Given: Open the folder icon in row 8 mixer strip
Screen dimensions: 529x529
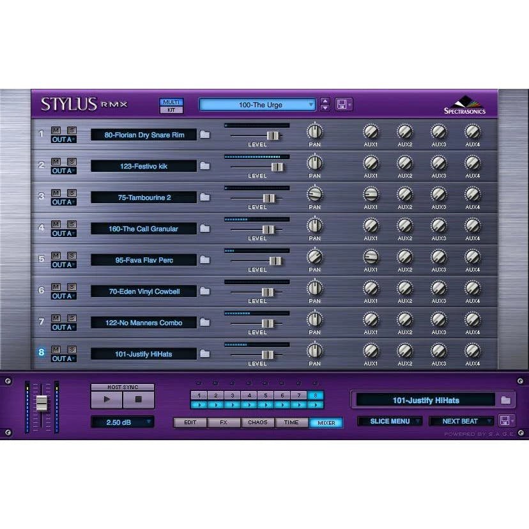Looking at the screenshot, I should pyautogui.click(x=205, y=354).
